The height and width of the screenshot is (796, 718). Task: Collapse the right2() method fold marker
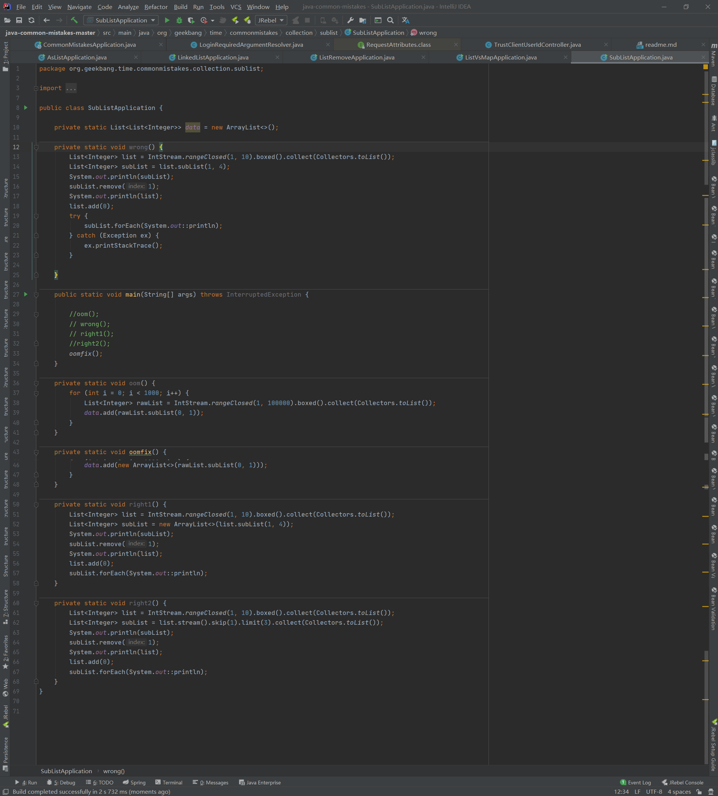pos(36,603)
